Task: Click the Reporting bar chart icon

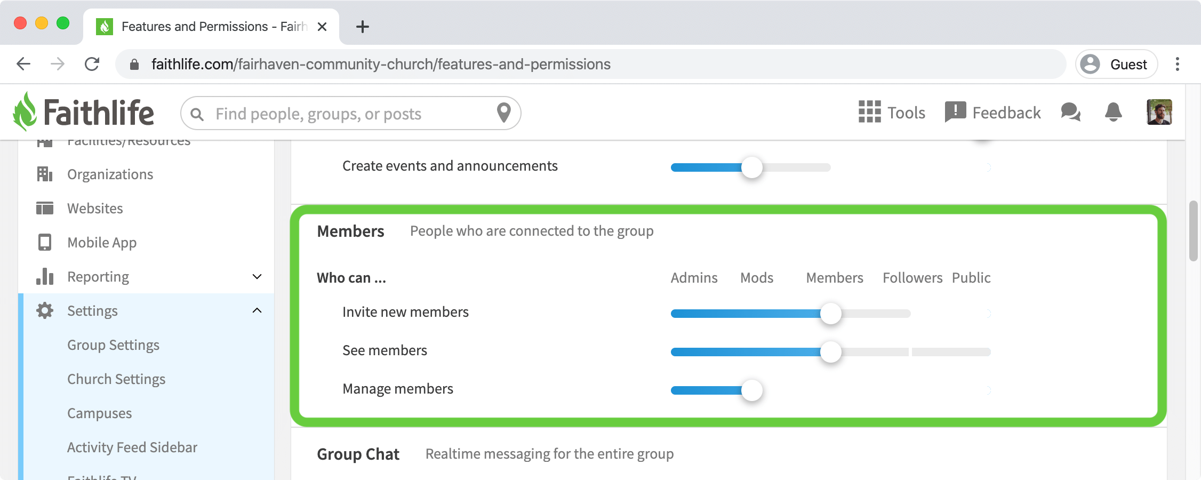Action: pos(45,276)
